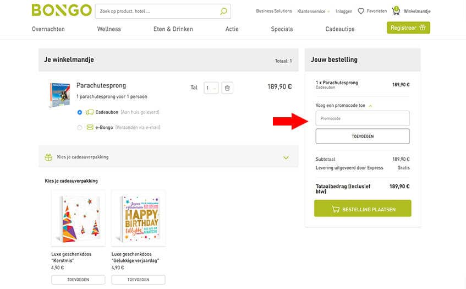
Task: Expand the Kies je cadeauverpakking section
Action: tap(286, 157)
